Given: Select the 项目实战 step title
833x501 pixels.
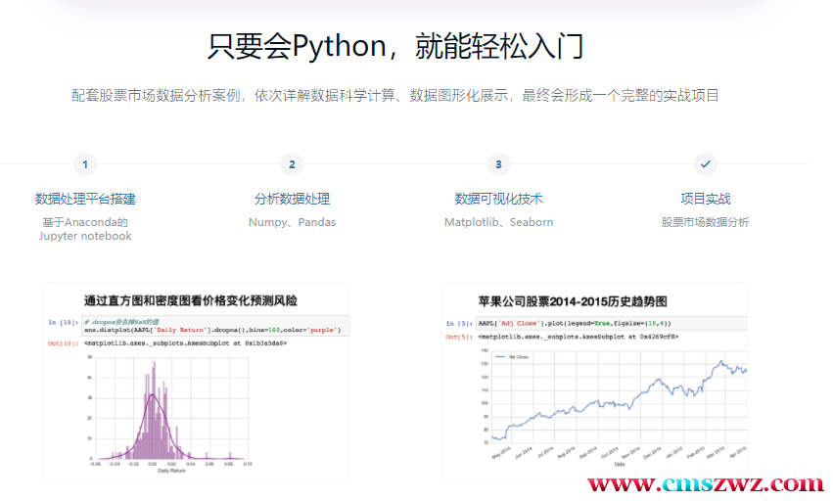Looking at the screenshot, I should (x=705, y=199).
